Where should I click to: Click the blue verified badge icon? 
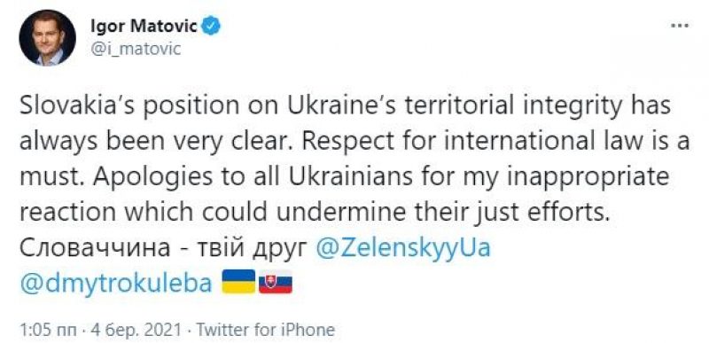click(211, 27)
